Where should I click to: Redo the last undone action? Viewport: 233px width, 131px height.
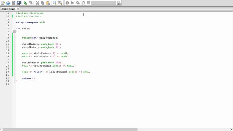31,3
